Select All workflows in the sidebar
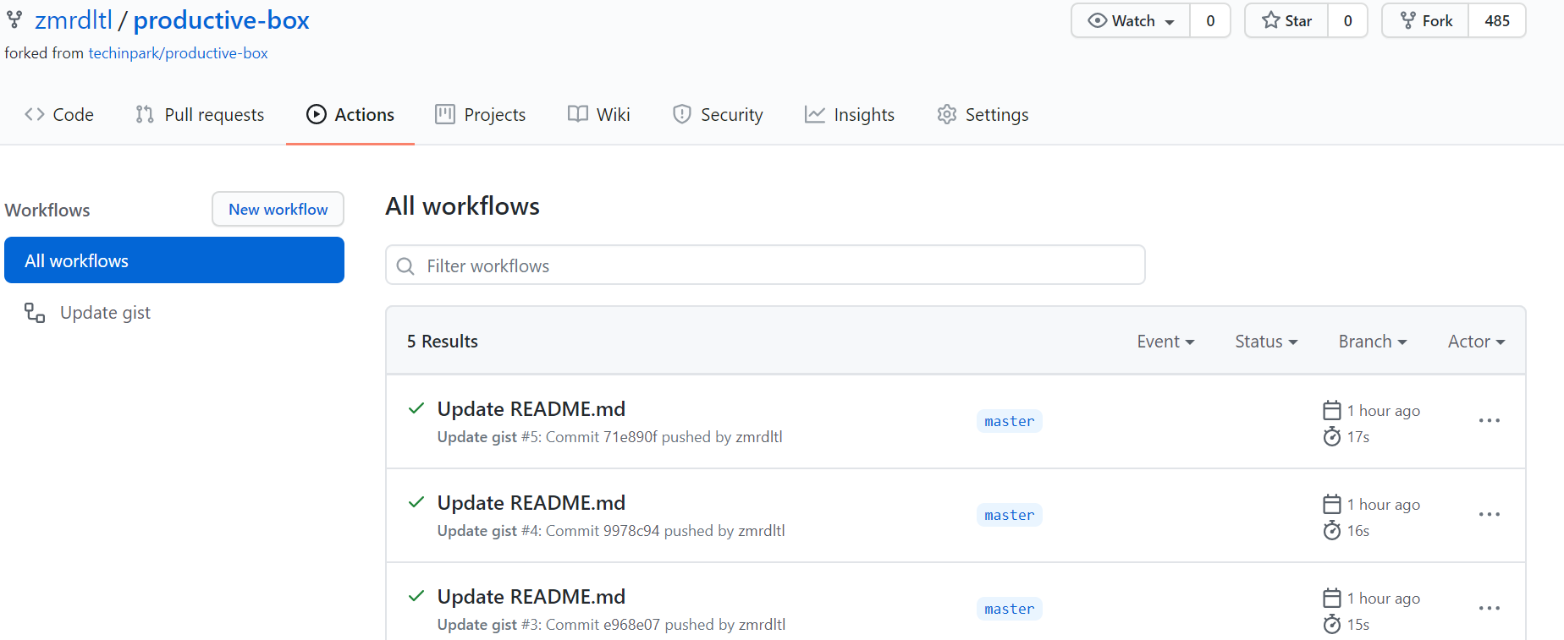The image size is (1564, 640). pos(174,260)
